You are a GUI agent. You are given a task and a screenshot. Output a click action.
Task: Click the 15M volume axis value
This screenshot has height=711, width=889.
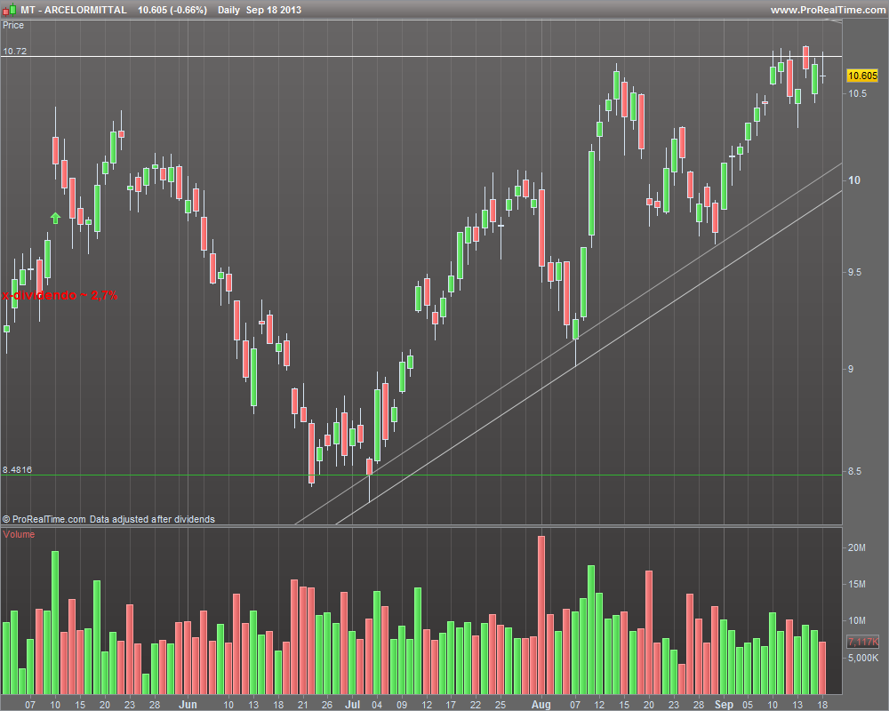pos(857,584)
